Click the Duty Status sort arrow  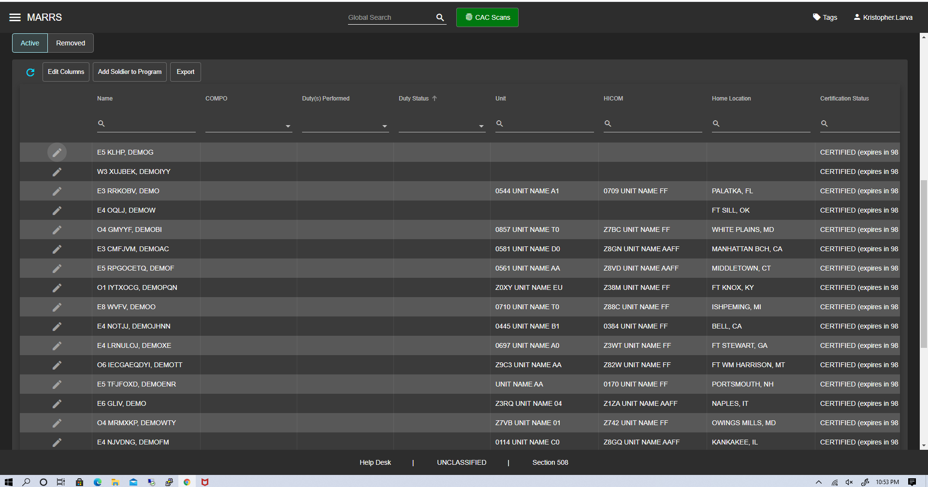pyautogui.click(x=435, y=99)
